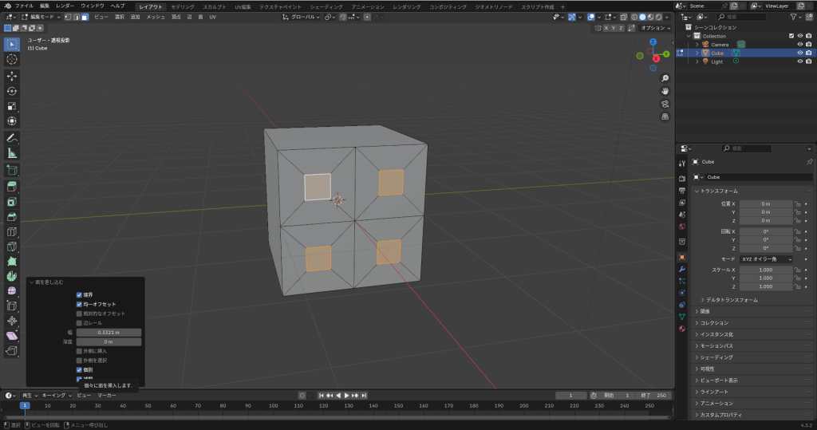This screenshot has height=430, width=817.
Task: Open the メッシュ menu in the viewport header
Action: 155,17
